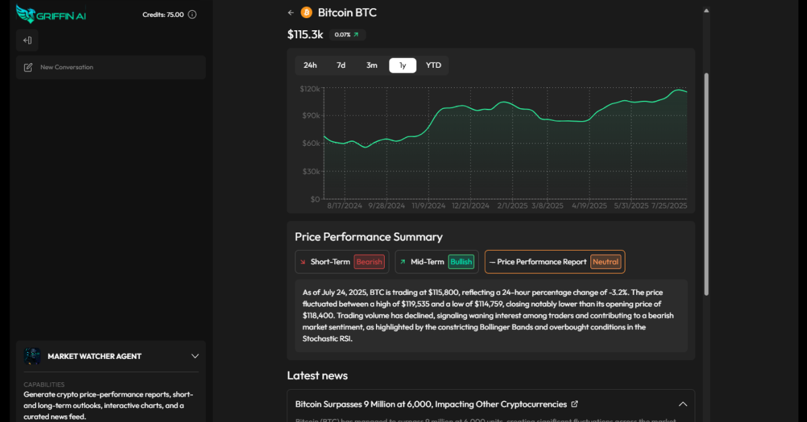Click the page vertical scrollbar
The image size is (807, 422).
point(706,184)
